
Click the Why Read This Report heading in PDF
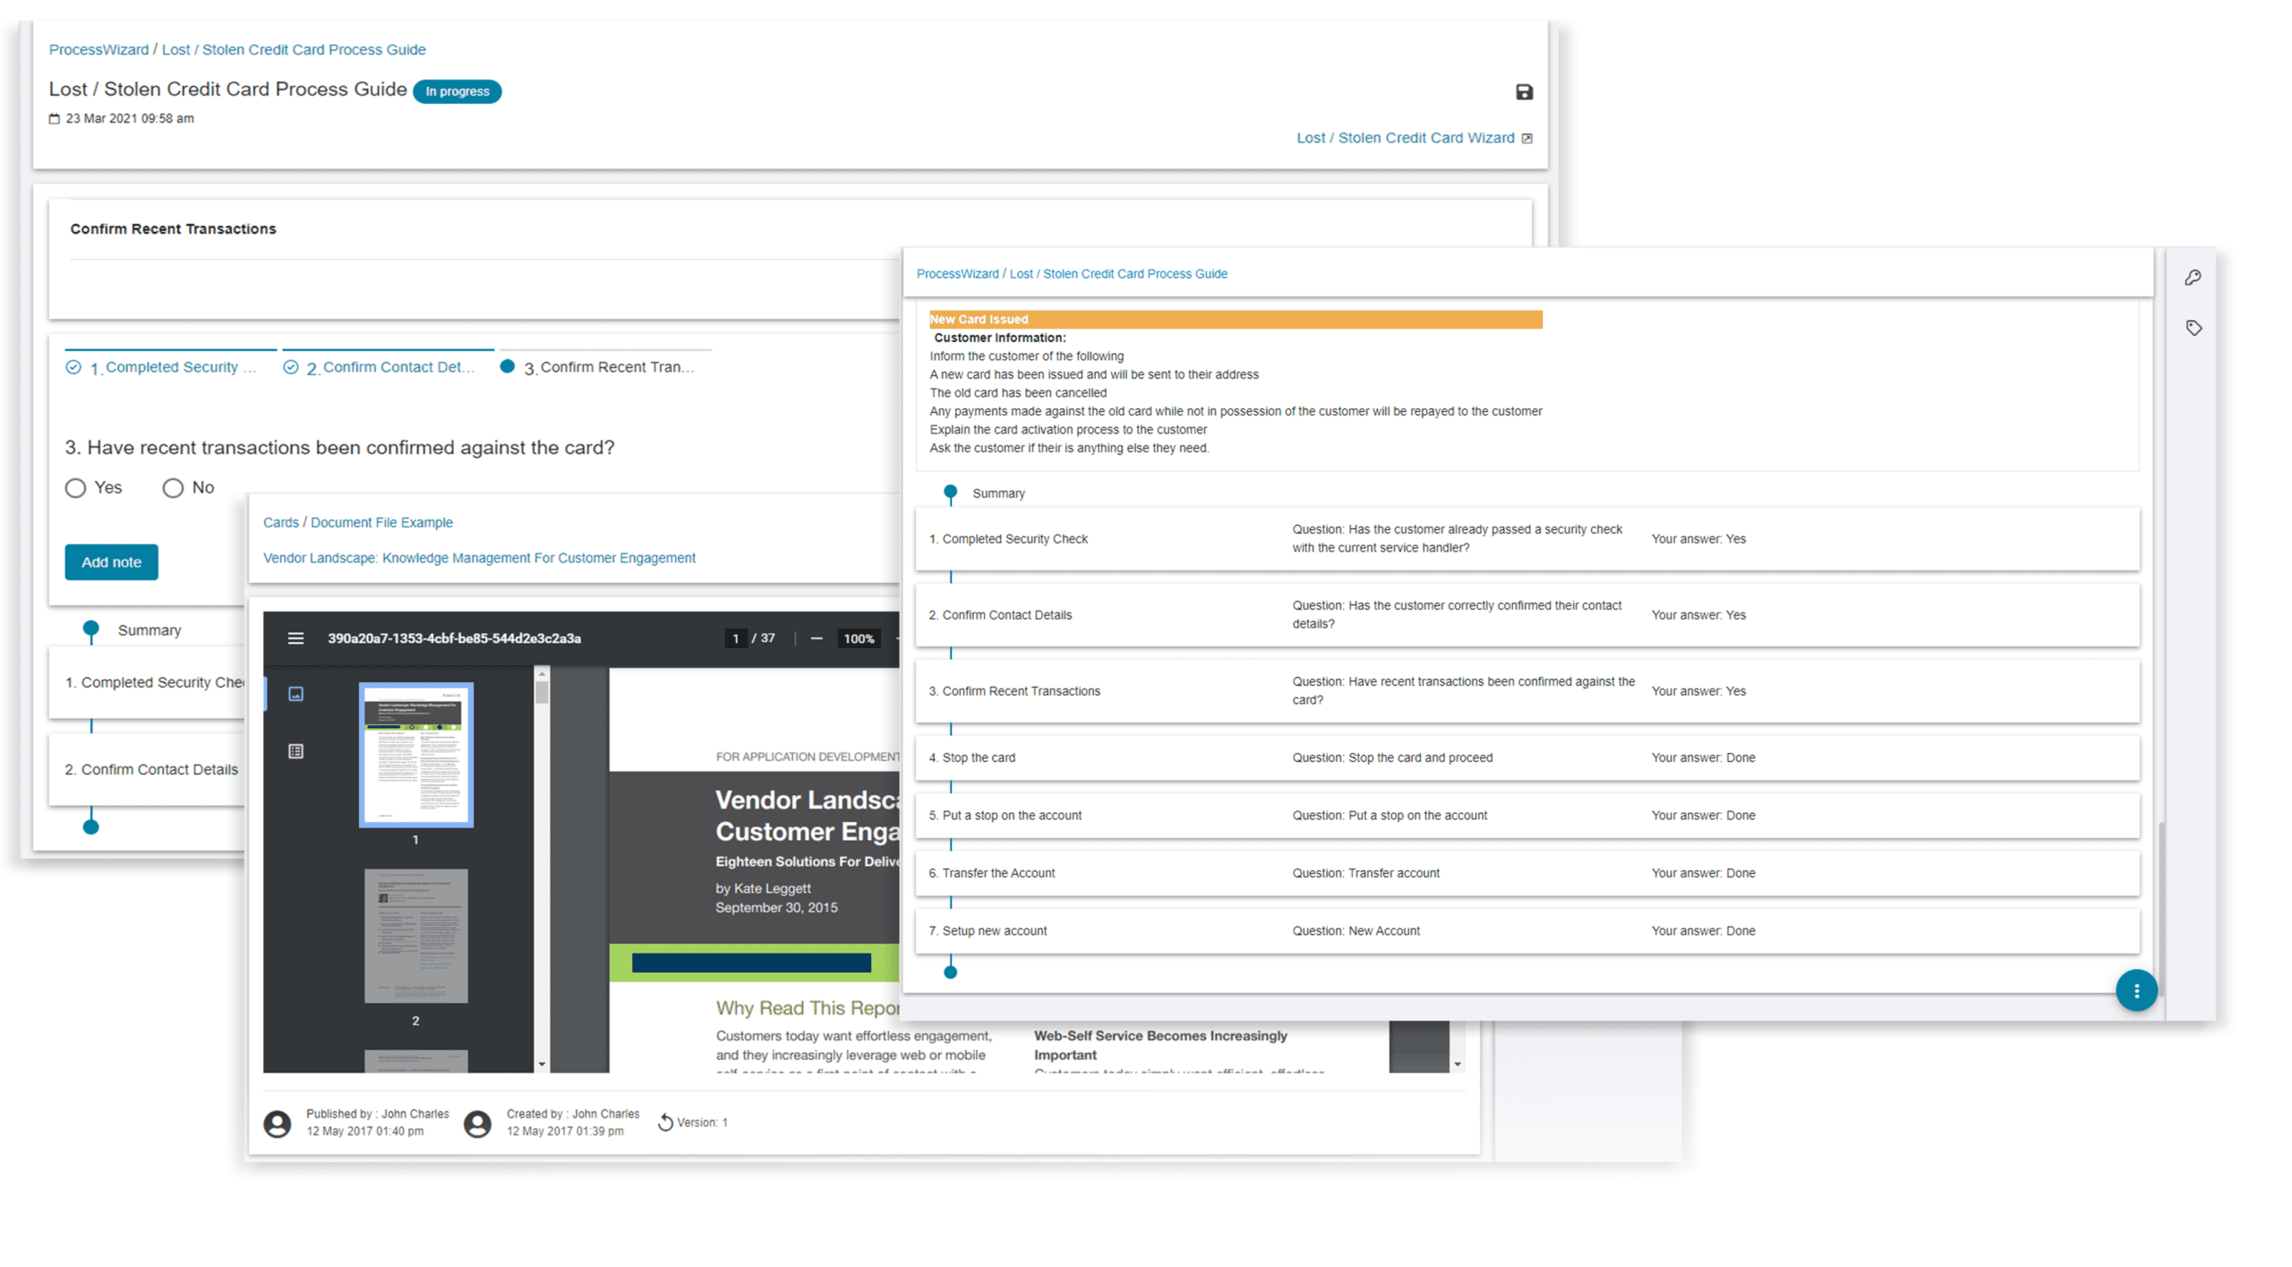click(808, 1008)
